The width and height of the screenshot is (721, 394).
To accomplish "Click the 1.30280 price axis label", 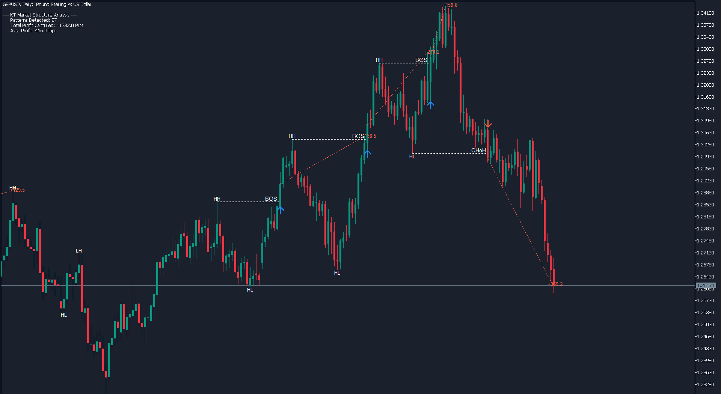I will [705, 145].
